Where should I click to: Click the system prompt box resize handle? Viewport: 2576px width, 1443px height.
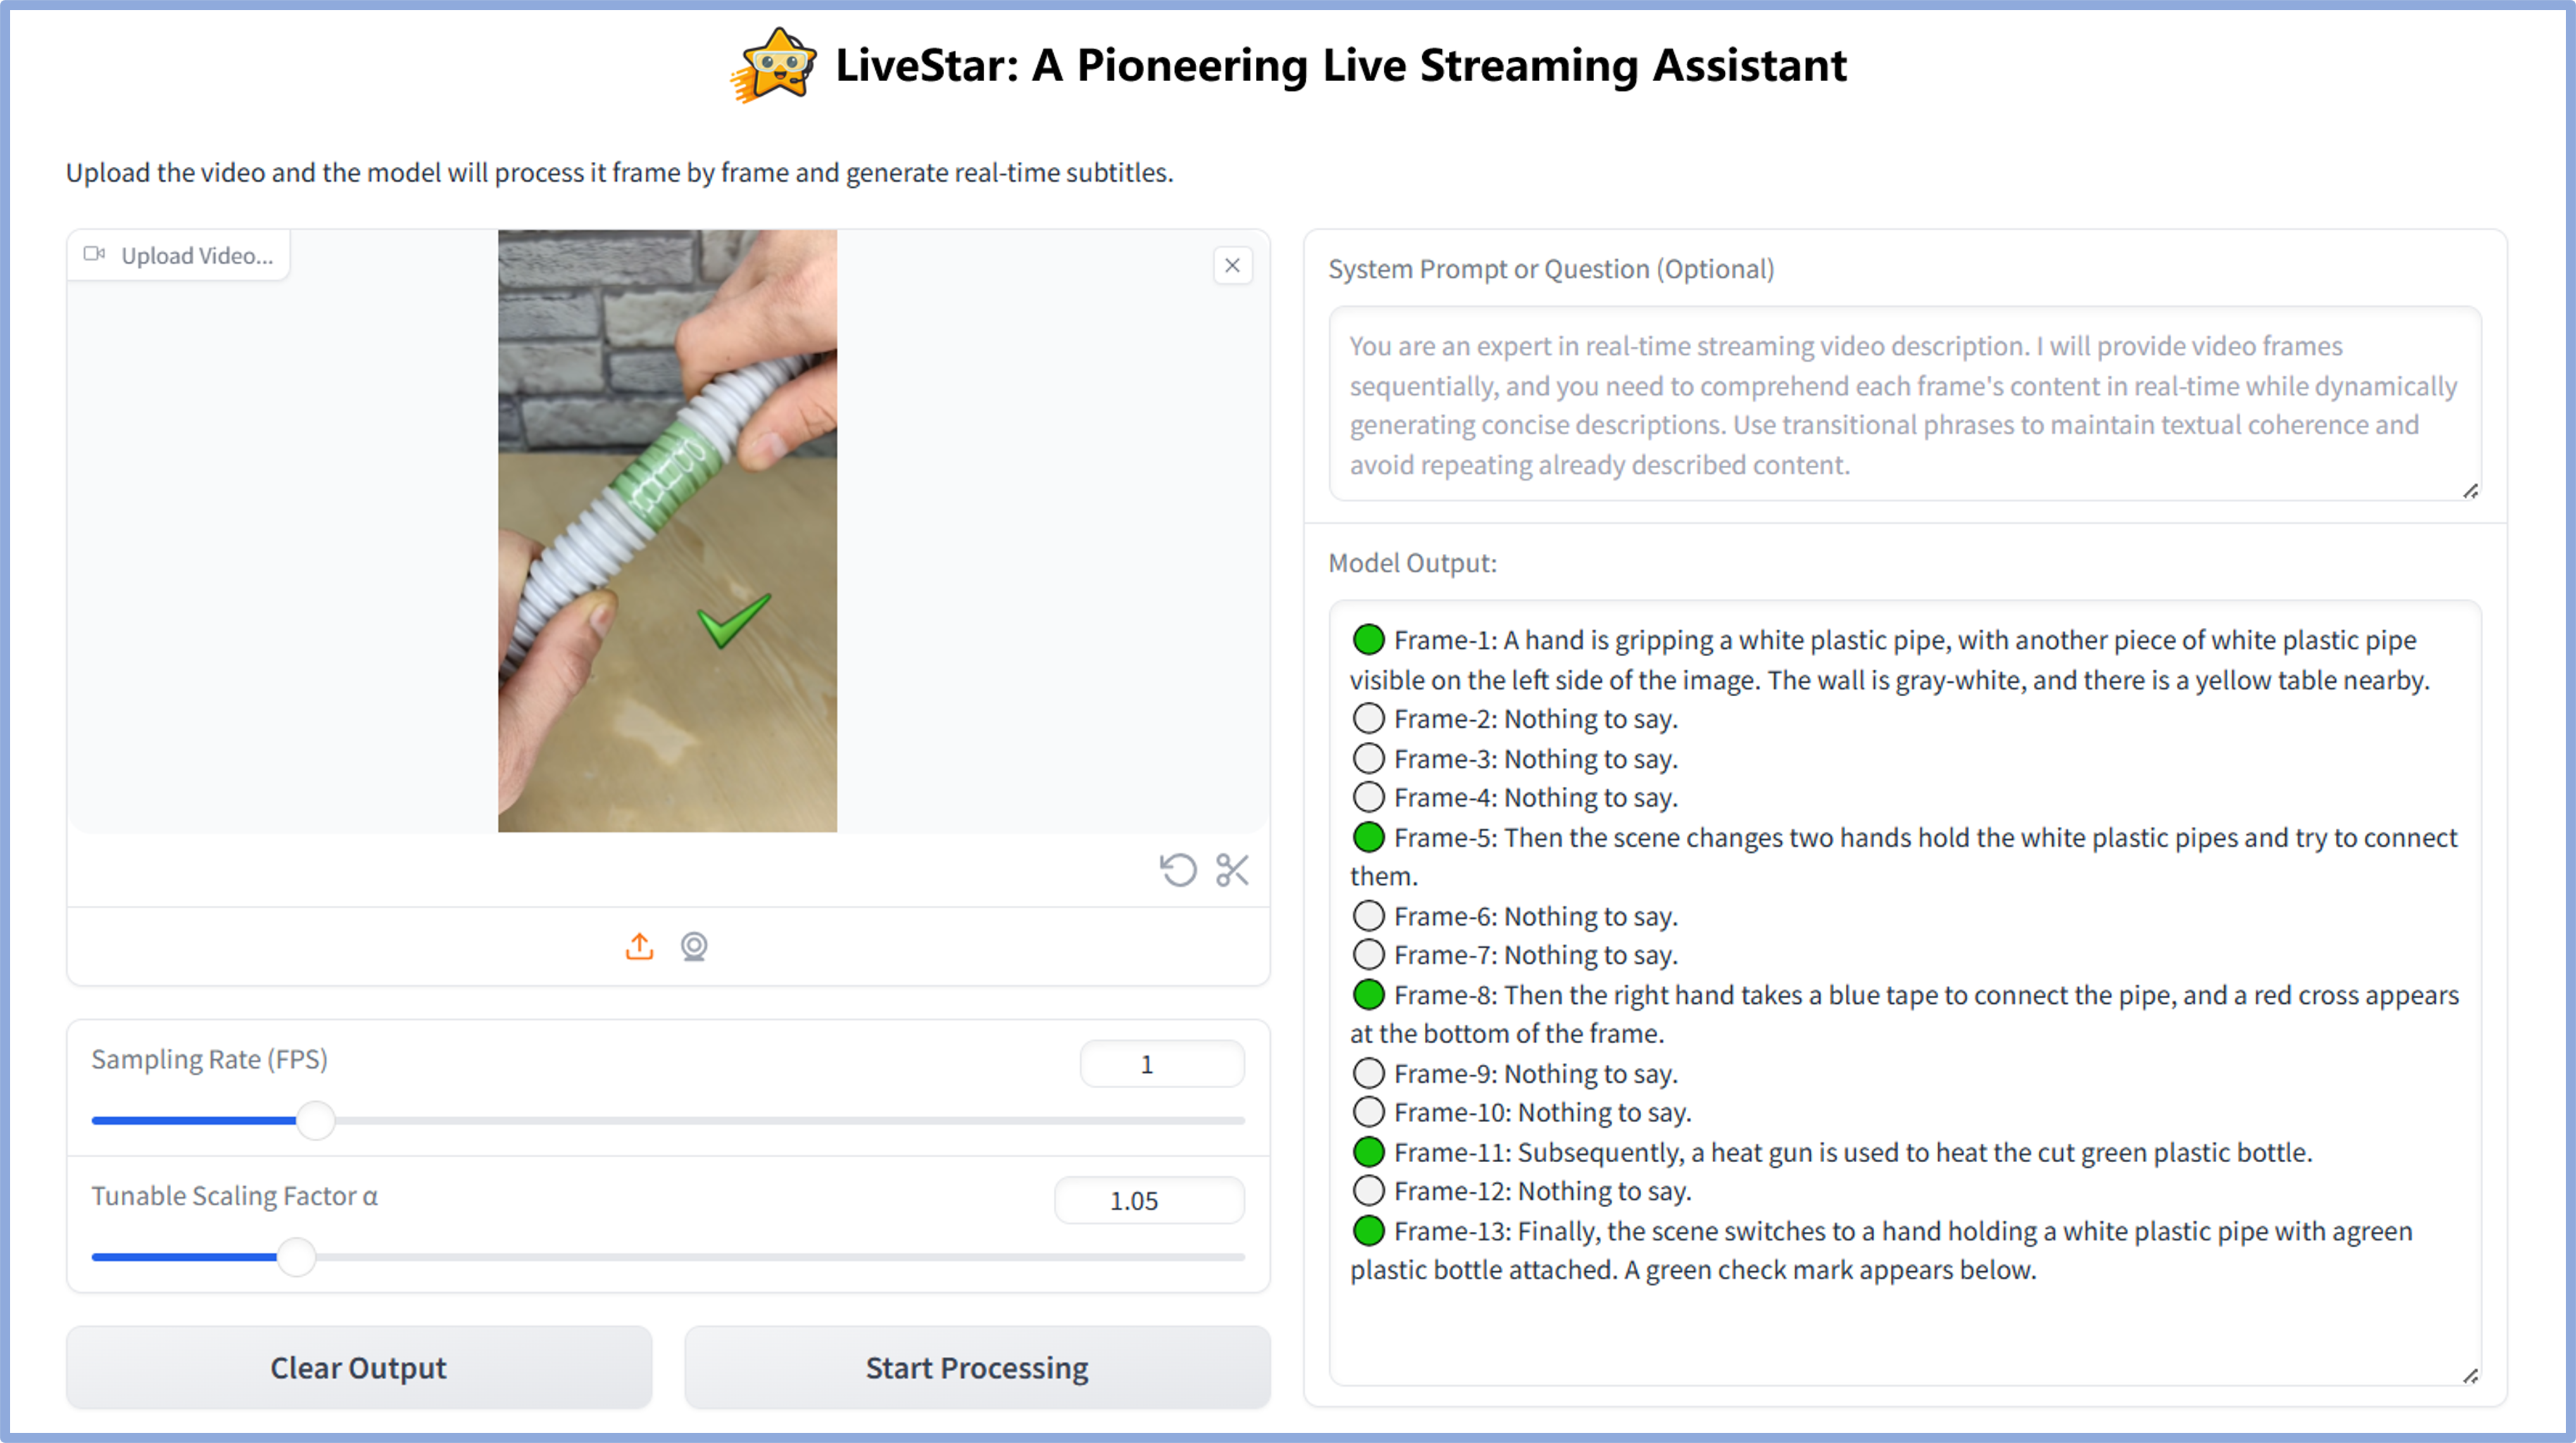point(2470,490)
